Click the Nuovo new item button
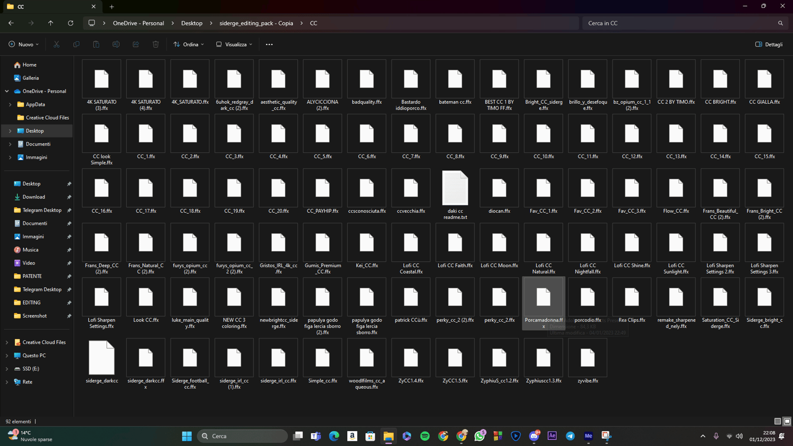The height and width of the screenshot is (446, 793). coord(24,44)
